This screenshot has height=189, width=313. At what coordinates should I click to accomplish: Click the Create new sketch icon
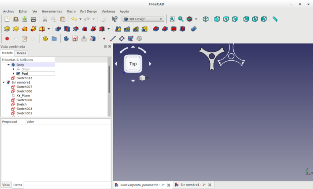click(x=75, y=39)
